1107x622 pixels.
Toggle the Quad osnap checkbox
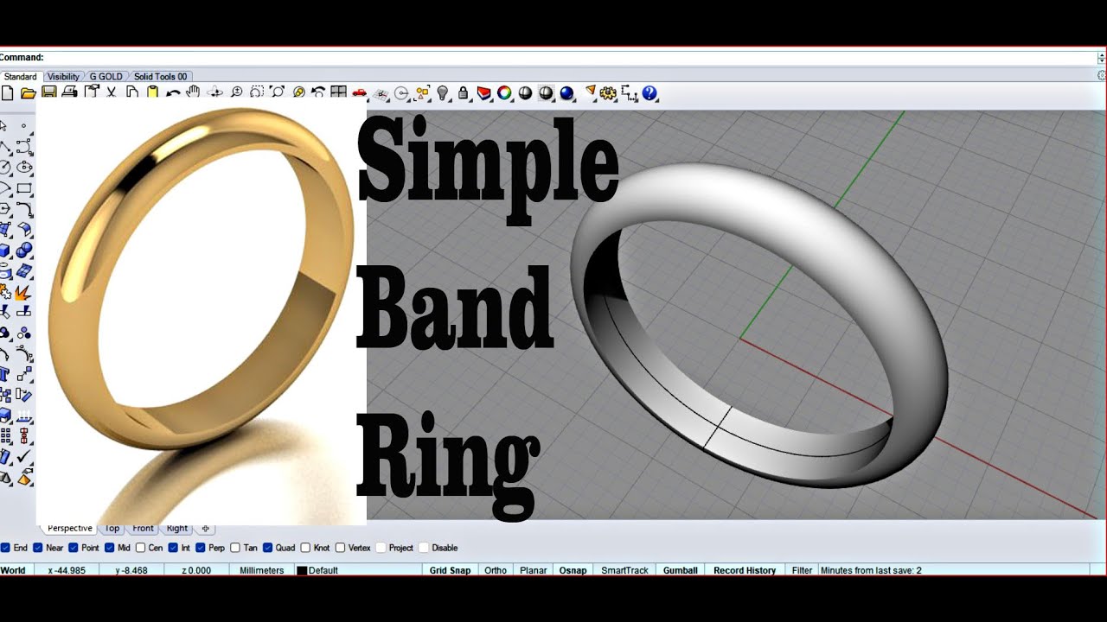[x=268, y=548]
